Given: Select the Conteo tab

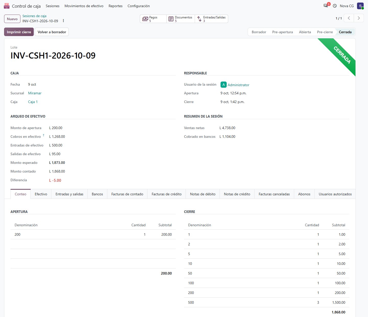Looking at the screenshot, I should point(20,194).
